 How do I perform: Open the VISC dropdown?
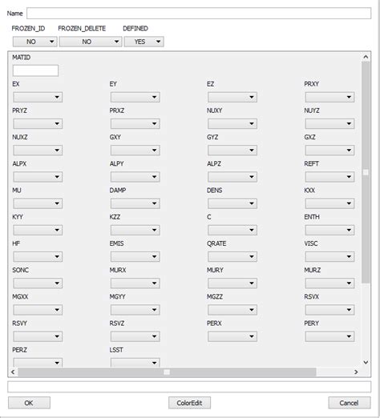329,256
